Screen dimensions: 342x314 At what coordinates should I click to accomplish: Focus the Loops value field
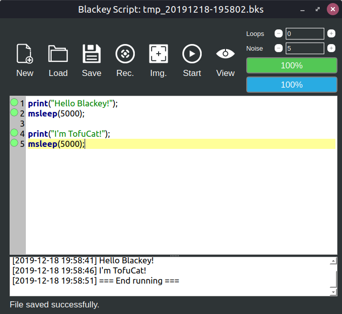click(x=305, y=33)
